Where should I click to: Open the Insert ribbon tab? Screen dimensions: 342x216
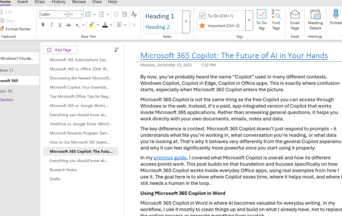click(22, 2)
